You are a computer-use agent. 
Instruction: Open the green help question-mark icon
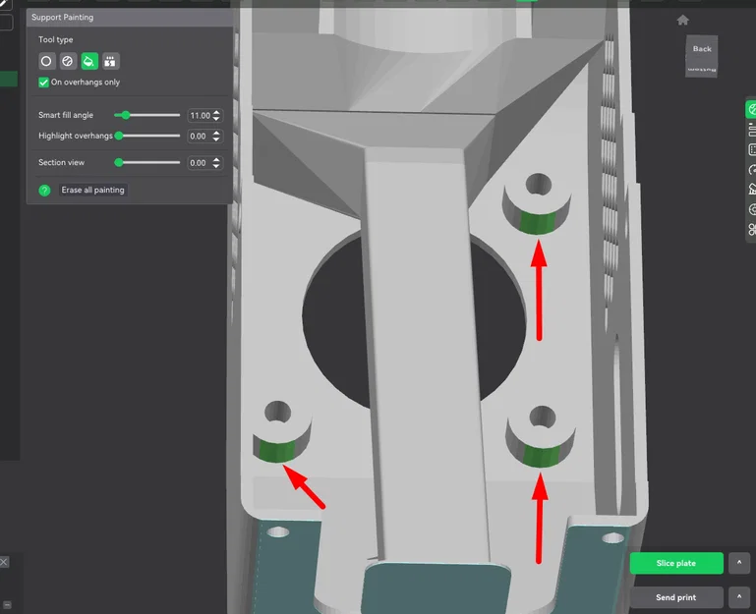(x=44, y=191)
